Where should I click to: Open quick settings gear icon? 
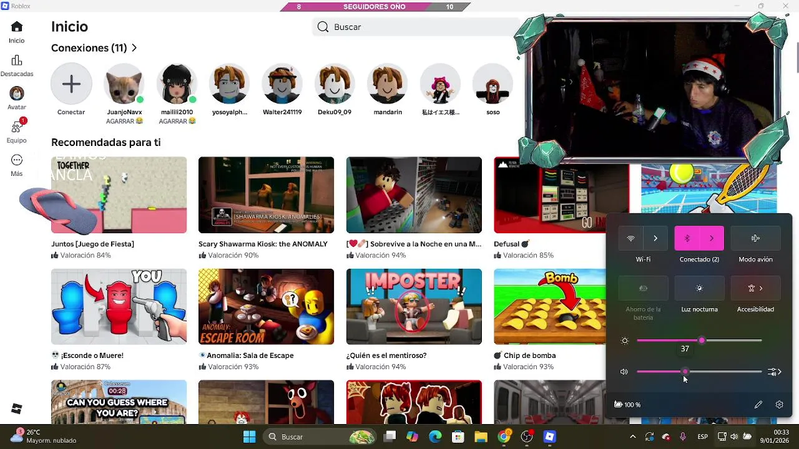[x=779, y=405]
